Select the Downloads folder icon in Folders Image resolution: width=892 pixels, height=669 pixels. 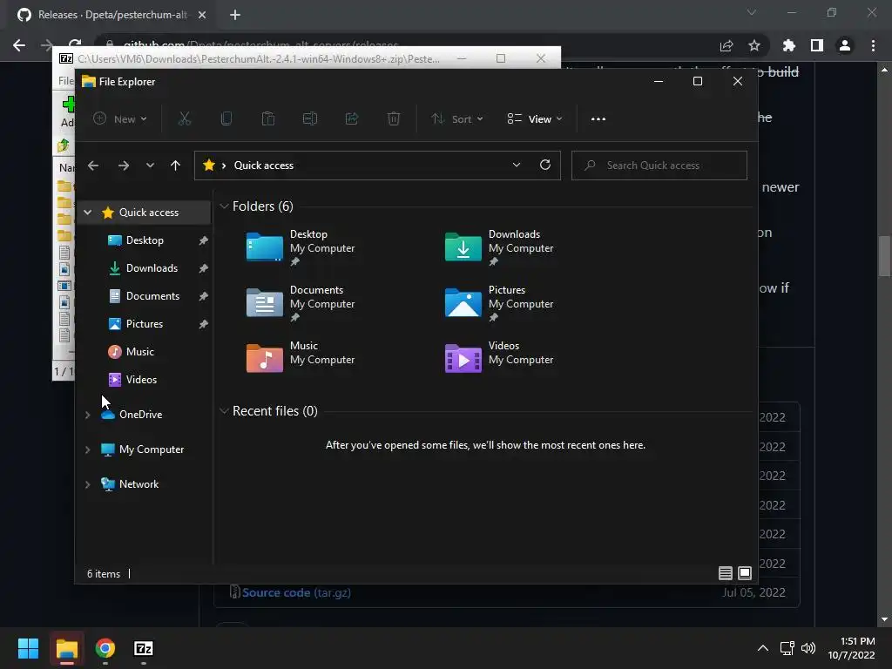click(x=463, y=247)
